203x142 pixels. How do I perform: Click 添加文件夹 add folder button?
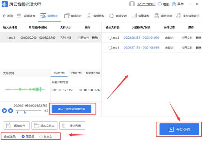(44, 126)
